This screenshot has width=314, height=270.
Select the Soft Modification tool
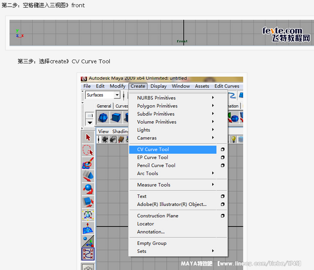(88, 228)
